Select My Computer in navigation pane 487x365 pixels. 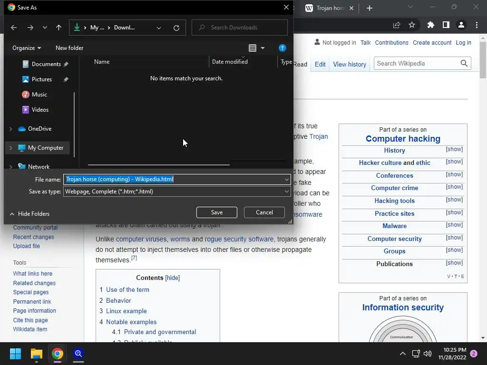coord(45,148)
